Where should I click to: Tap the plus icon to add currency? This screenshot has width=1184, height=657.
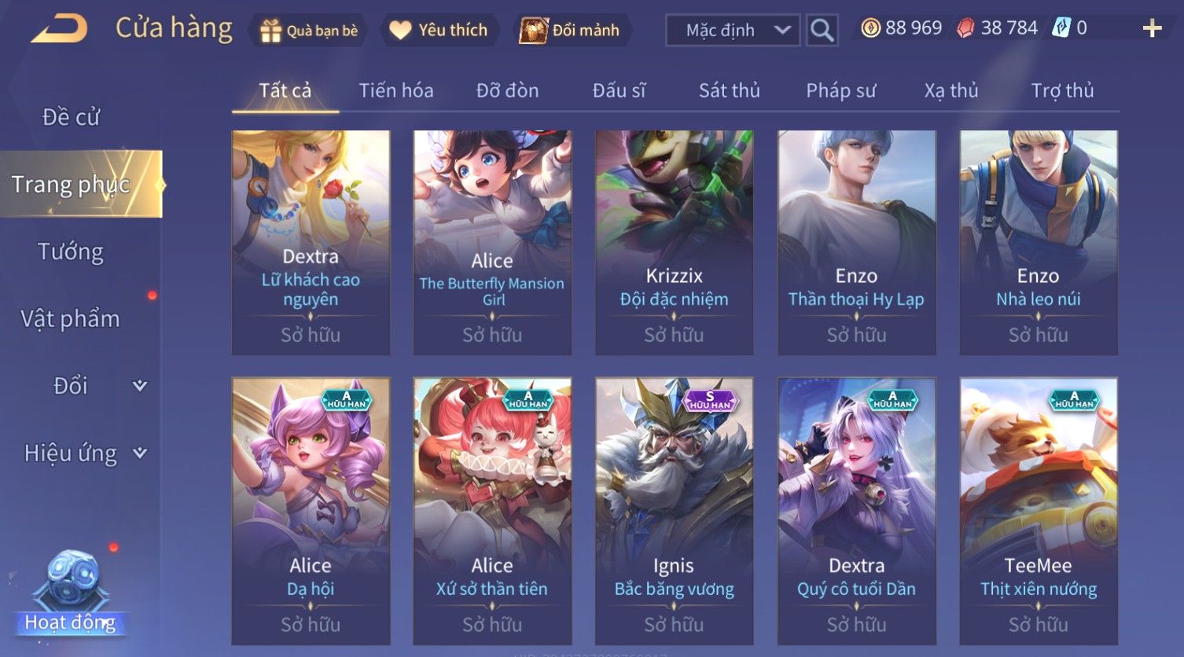[x=1152, y=29]
